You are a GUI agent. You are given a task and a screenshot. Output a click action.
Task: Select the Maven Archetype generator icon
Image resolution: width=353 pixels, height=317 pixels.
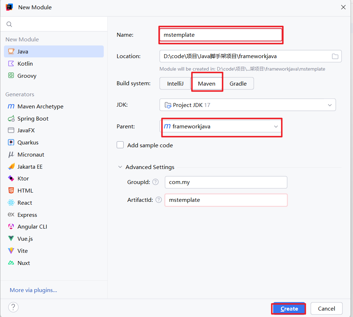pyautogui.click(x=11, y=106)
